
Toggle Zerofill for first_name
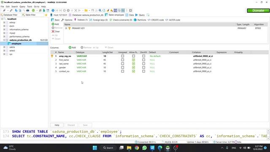click(143, 60)
